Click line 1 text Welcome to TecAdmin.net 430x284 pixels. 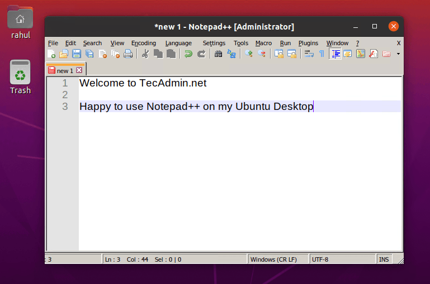[x=143, y=83]
